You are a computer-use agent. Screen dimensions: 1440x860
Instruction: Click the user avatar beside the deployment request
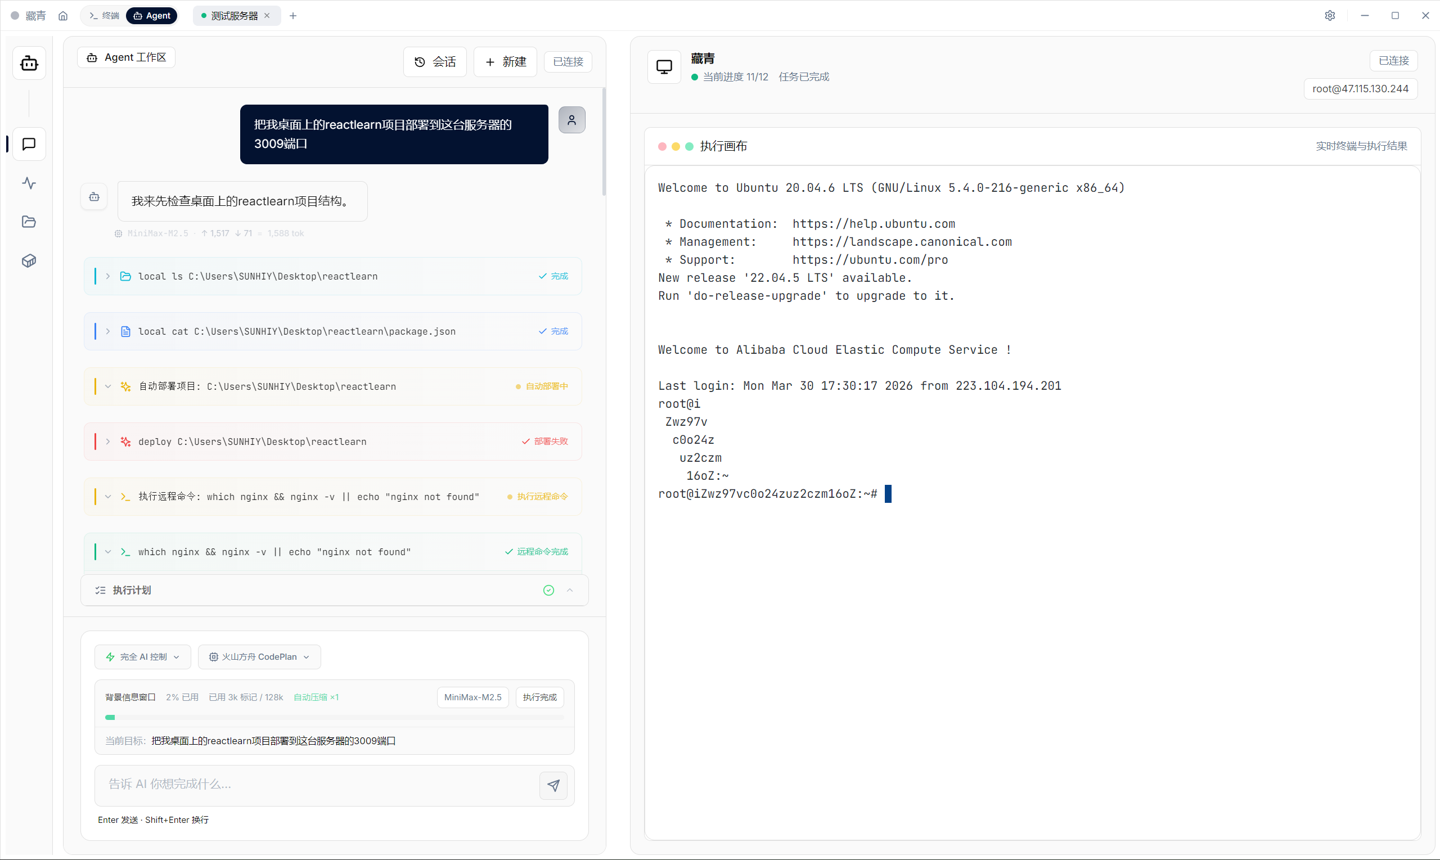572,120
